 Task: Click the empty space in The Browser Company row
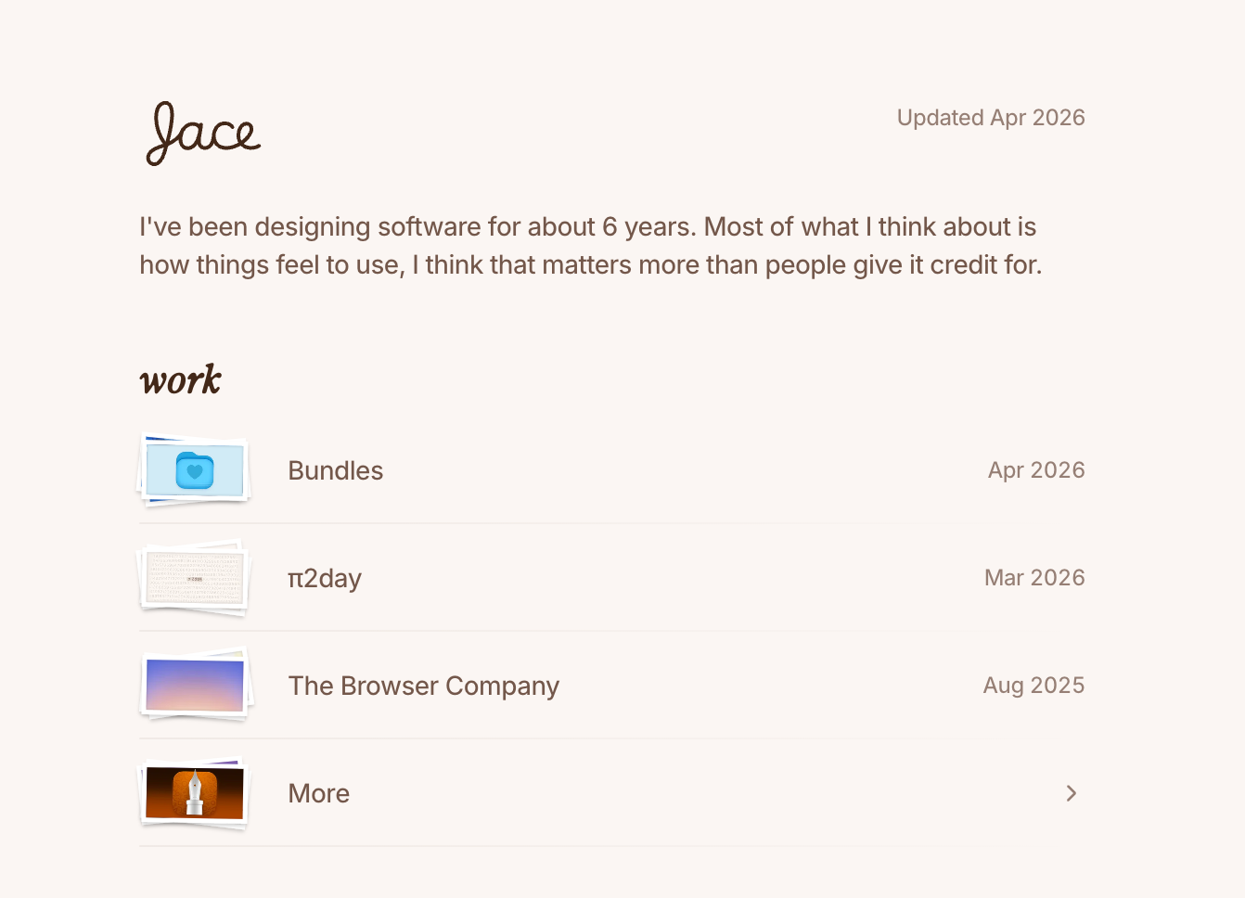coord(770,686)
